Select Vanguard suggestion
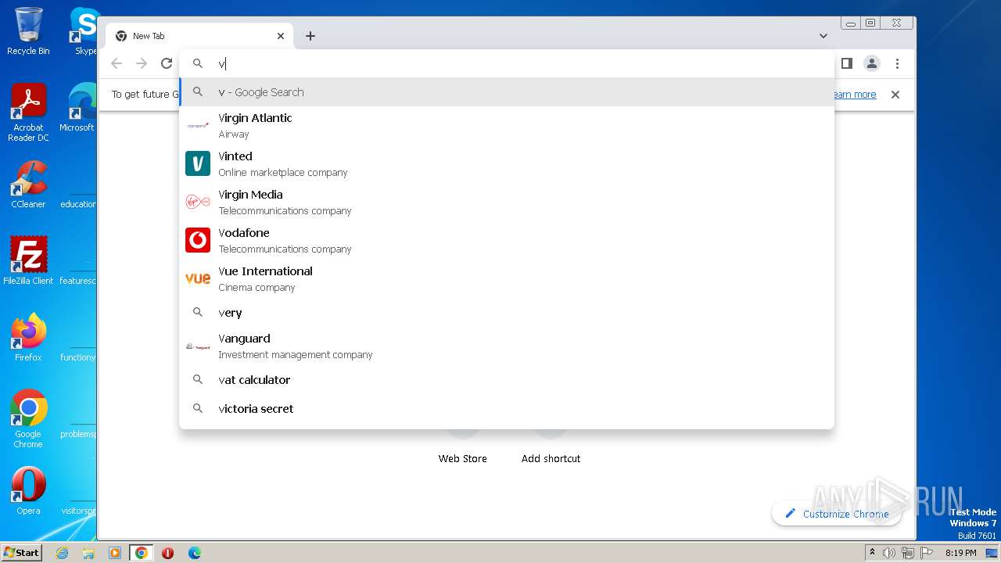 pyautogui.click(x=507, y=346)
